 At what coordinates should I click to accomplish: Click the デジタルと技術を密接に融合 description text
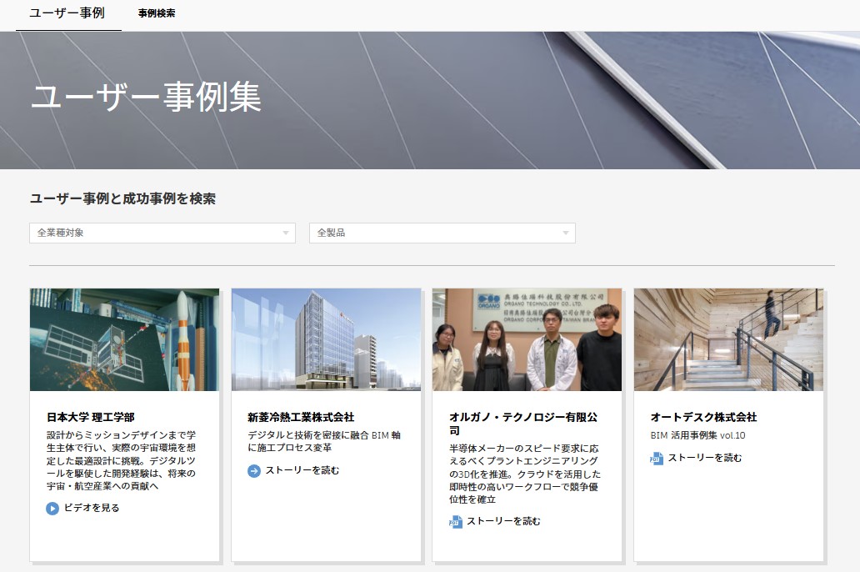[x=323, y=441]
